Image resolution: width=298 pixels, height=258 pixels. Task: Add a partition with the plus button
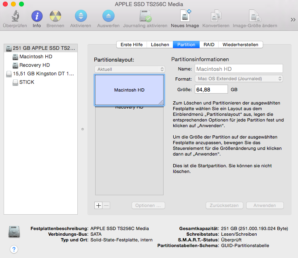(98, 205)
